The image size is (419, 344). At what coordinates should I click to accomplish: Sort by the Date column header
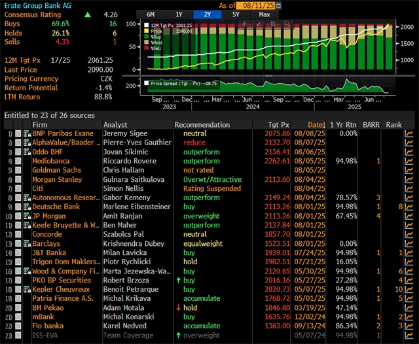317,124
